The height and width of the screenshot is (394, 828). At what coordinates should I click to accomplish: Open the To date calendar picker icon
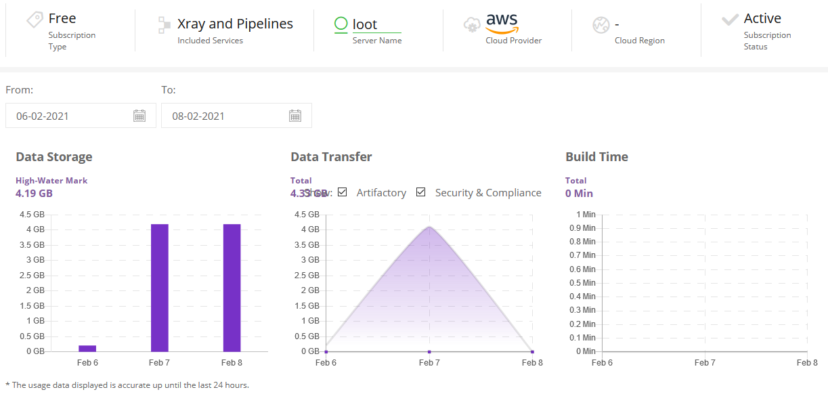[295, 115]
